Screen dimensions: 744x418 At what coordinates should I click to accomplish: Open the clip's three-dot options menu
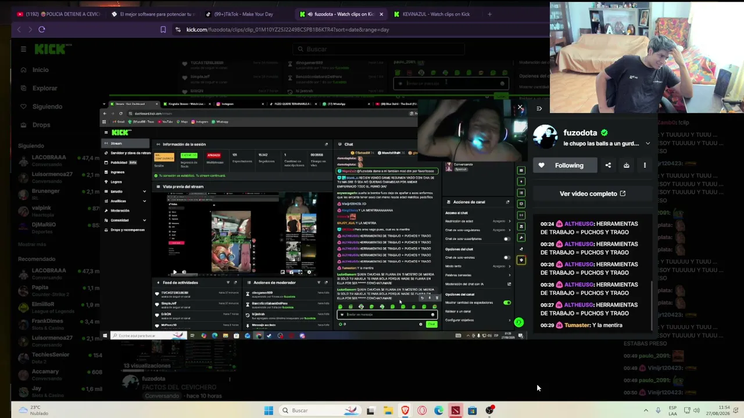click(645, 165)
